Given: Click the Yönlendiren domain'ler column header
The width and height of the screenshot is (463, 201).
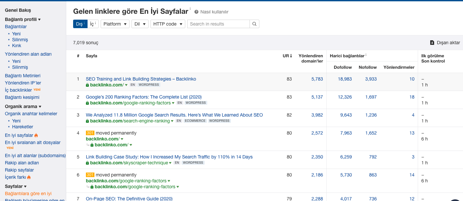Looking at the screenshot, I should pyautogui.click(x=311, y=58).
